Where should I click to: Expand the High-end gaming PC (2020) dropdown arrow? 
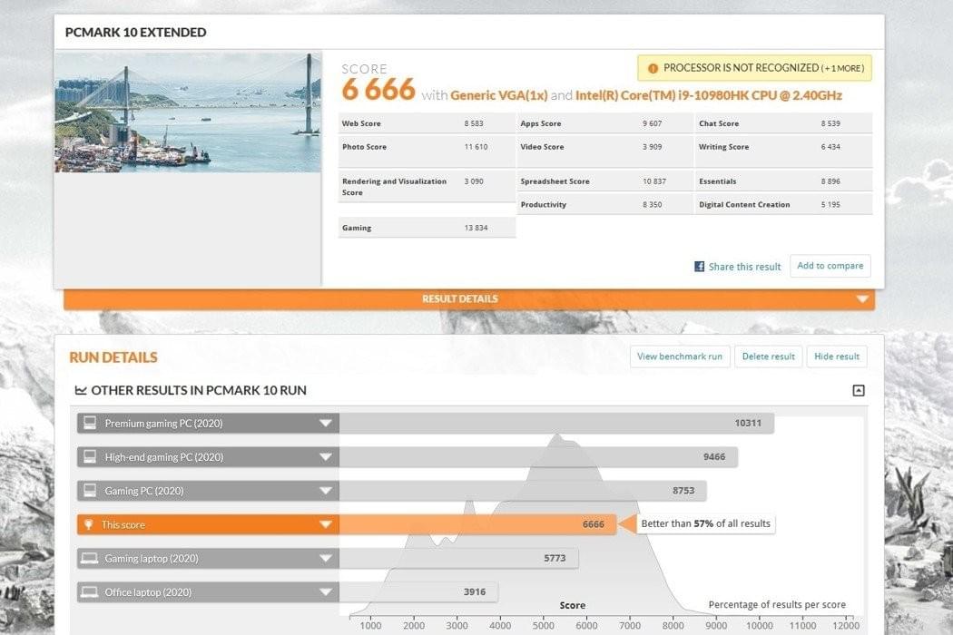pos(326,457)
